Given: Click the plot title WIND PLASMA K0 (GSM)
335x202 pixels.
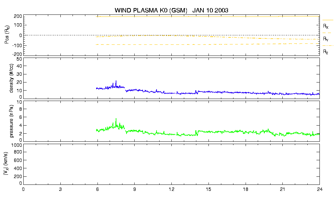Looking at the screenshot, I should pyautogui.click(x=151, y=10).
